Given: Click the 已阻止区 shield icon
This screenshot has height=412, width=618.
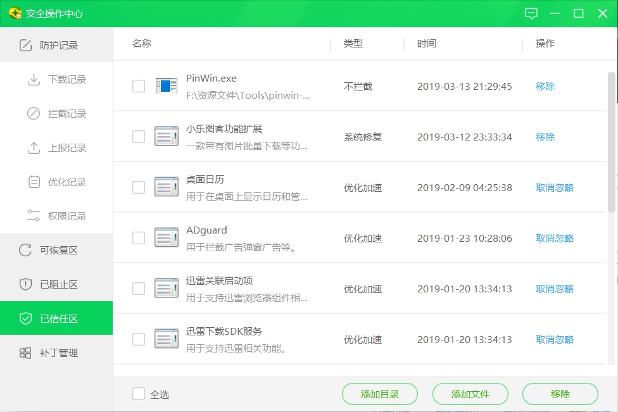Looking at the screenshot, I should 25,284.
